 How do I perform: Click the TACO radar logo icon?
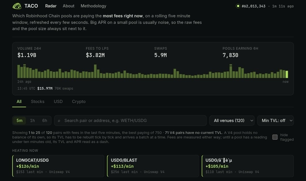coord(17,6)
